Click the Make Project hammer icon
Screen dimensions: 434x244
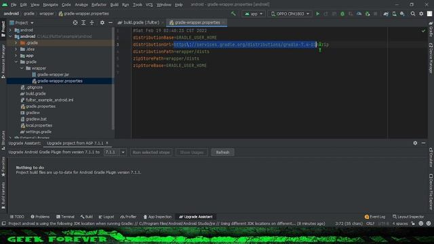click(x=233, y=14)
